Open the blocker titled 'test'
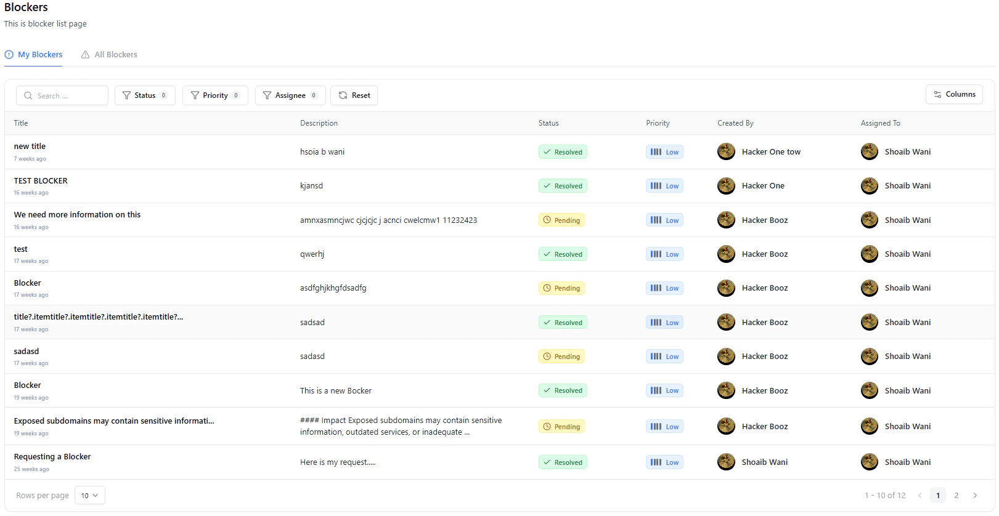This screenshot has width=999, height=516. [20, 249]
